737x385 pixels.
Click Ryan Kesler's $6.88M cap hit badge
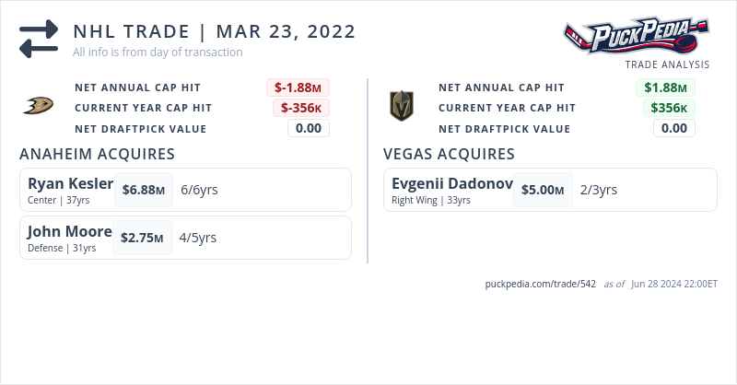[x=143, y=190]
